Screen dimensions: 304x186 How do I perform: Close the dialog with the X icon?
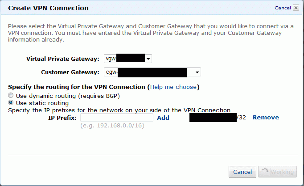[x=296, y=8]
